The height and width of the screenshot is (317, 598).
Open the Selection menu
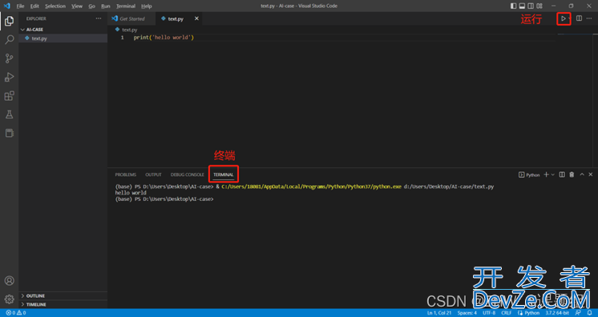[x=55, y=6]
